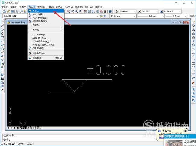
Task: Select the Polygon draw tool
Action: point(2,33)
